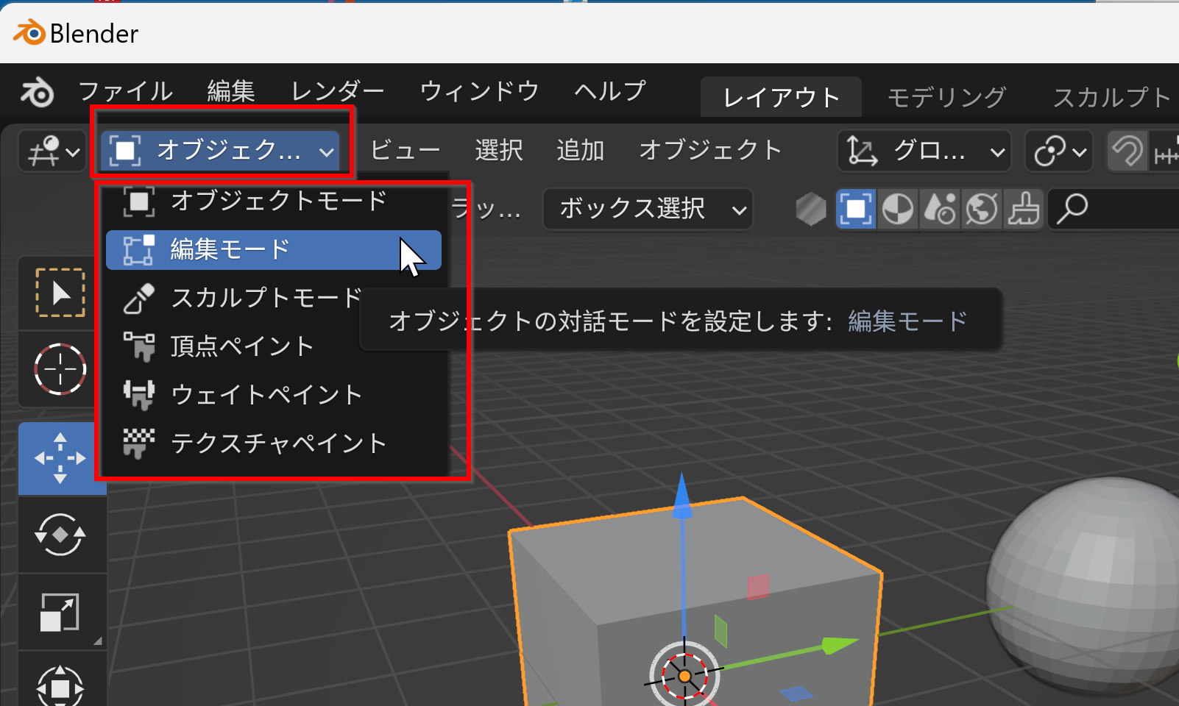Screen dimensions: 1179x706
Task: Open the editor type dropdown
Action: [53, 152]
